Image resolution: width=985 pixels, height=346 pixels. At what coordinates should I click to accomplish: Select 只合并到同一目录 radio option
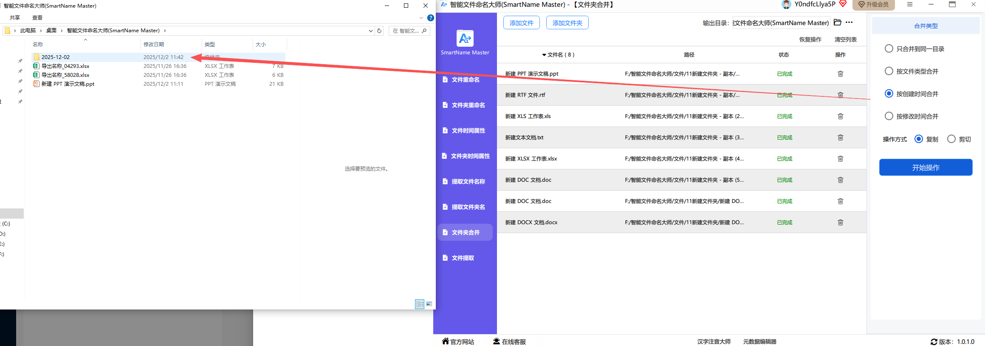(889, 49)
